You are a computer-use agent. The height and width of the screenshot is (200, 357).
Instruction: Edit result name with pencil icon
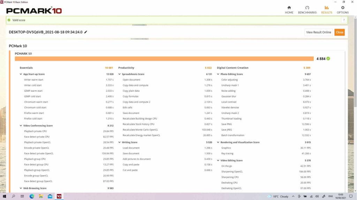(x=86, y=32)
